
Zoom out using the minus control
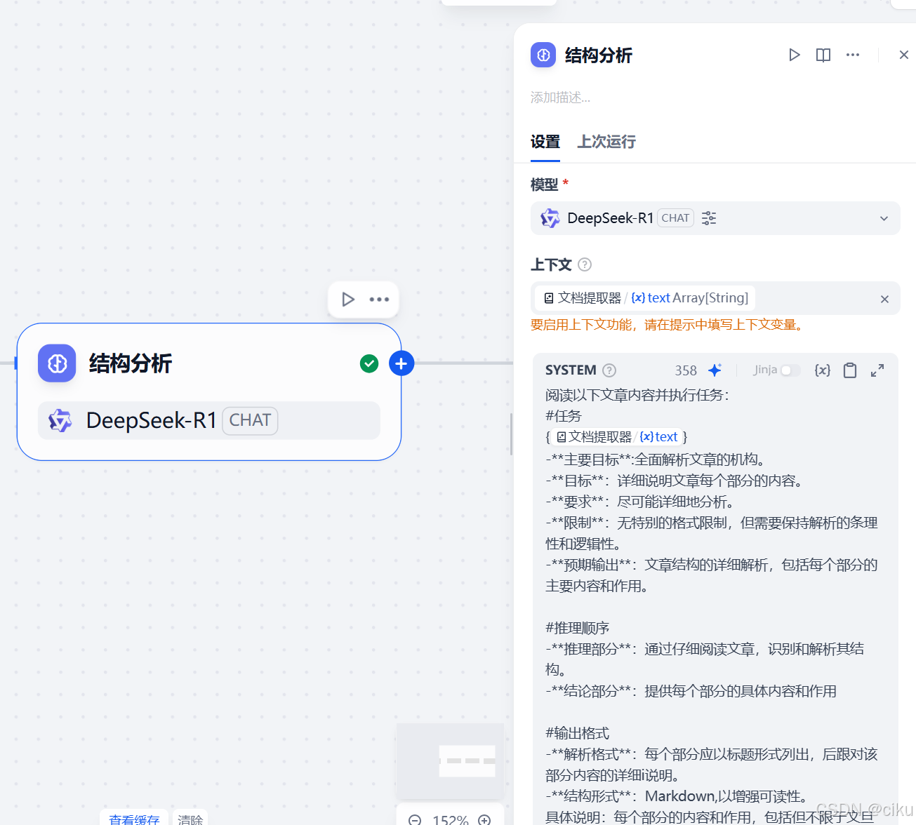(x=415, y=819)
